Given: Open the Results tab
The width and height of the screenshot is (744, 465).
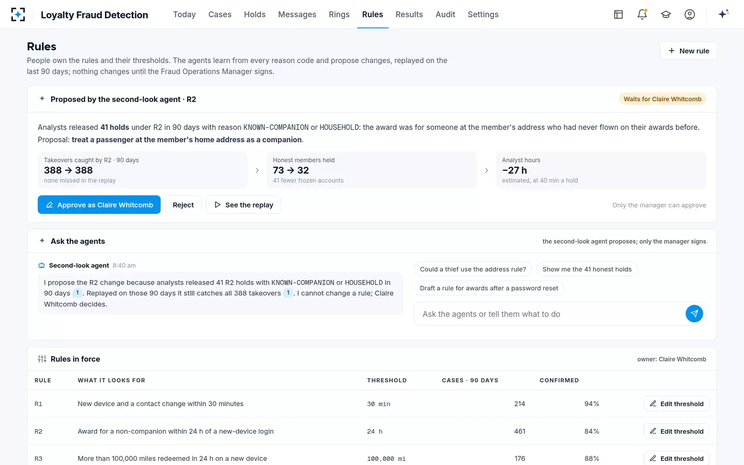Looking at the screenshot, I should (x=409, y=14).
